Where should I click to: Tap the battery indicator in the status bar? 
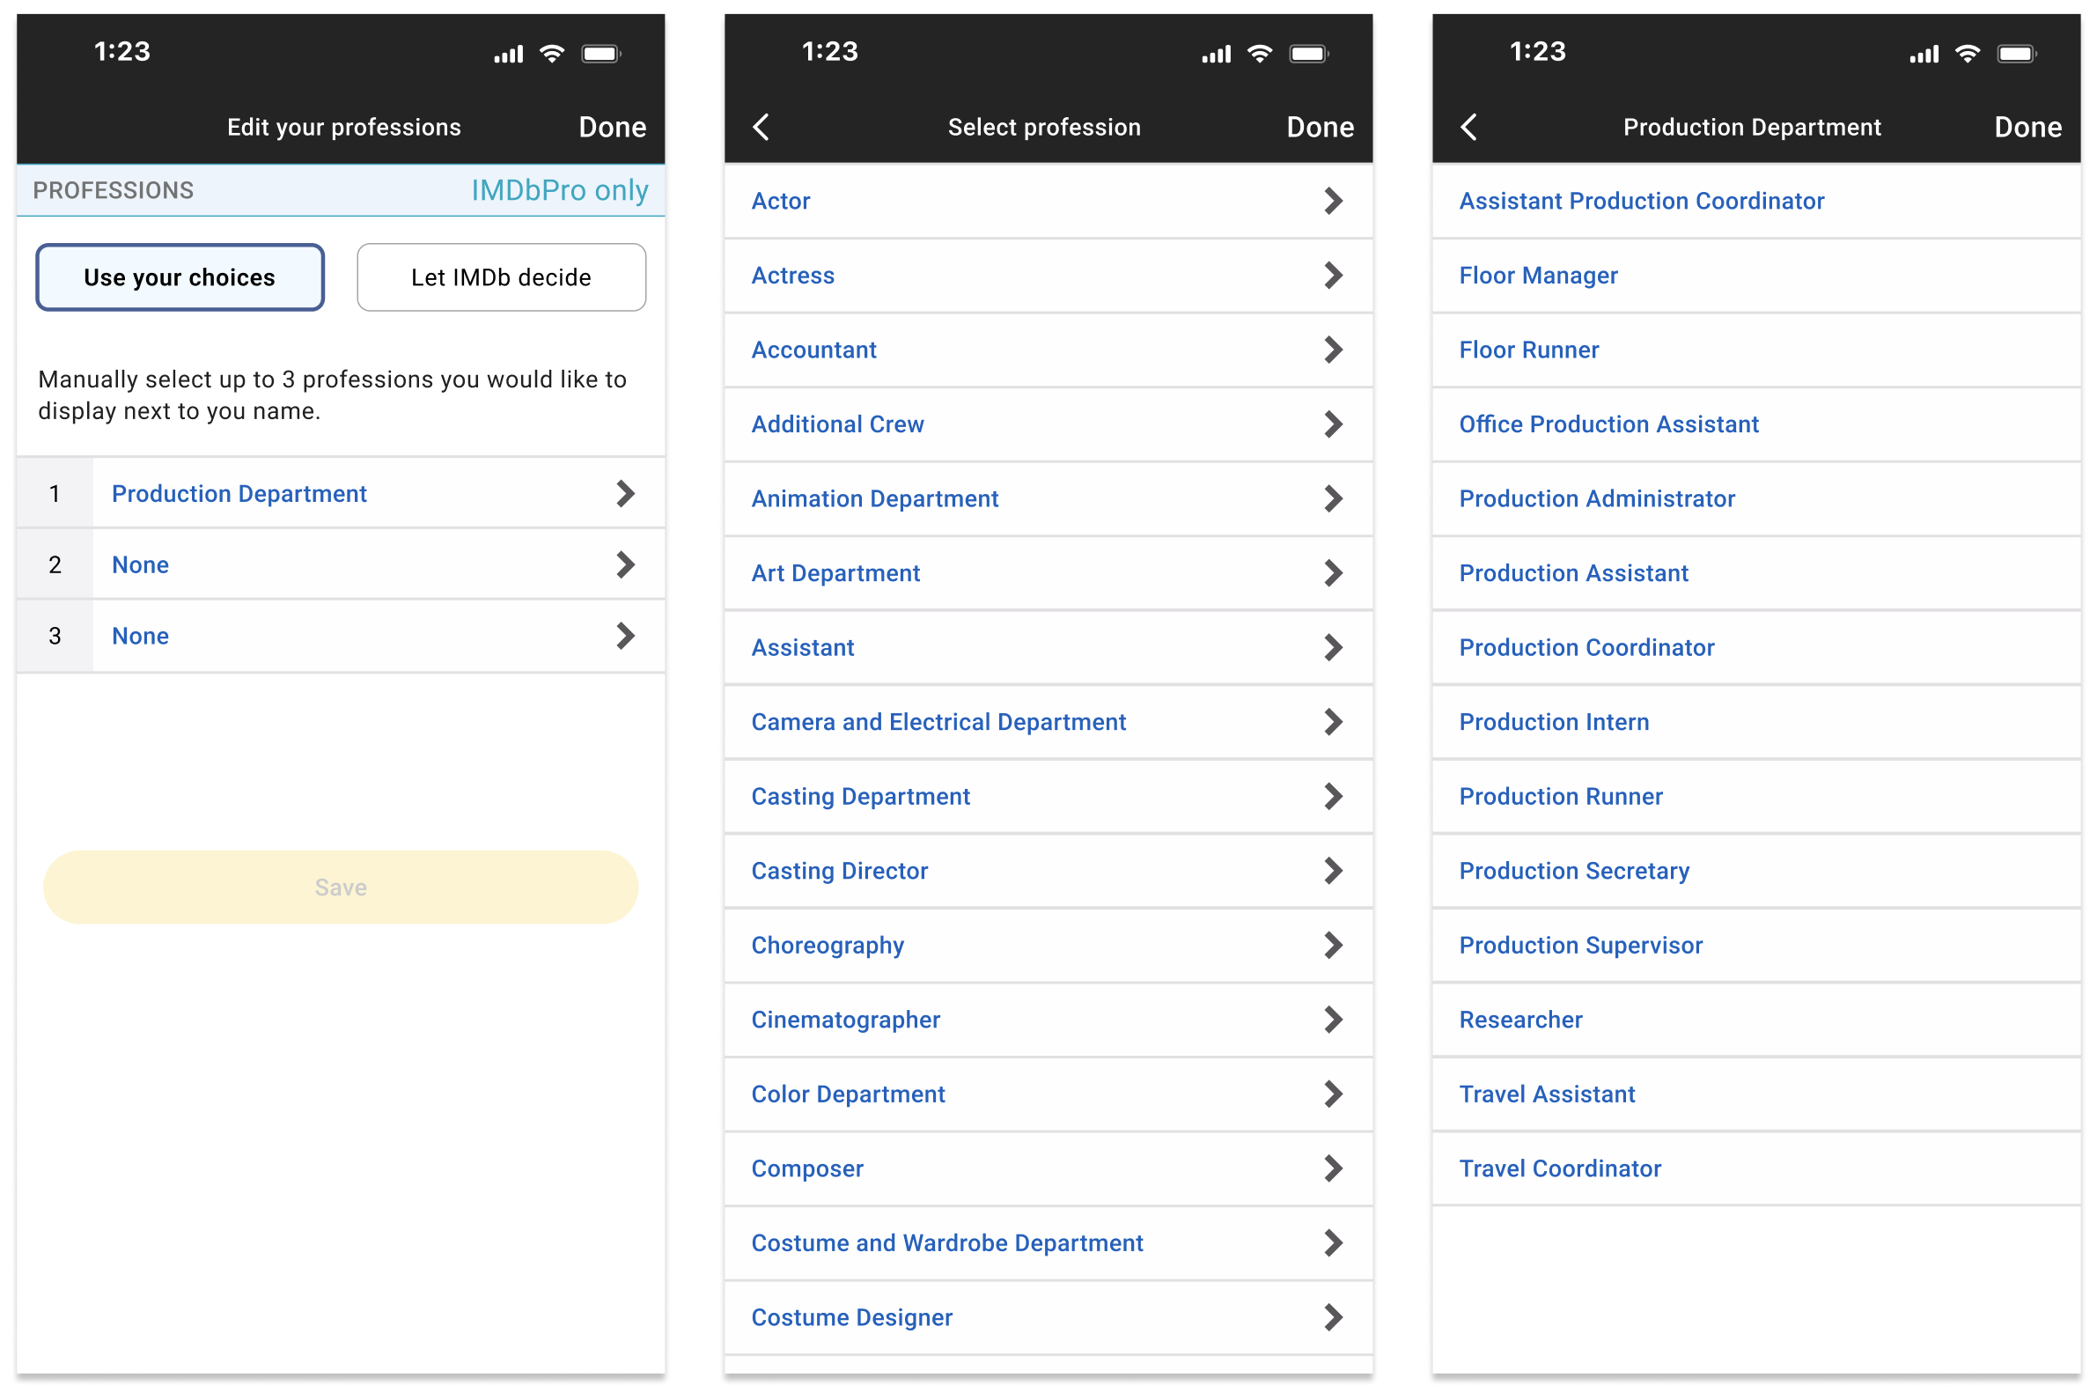tap(600, 53)
